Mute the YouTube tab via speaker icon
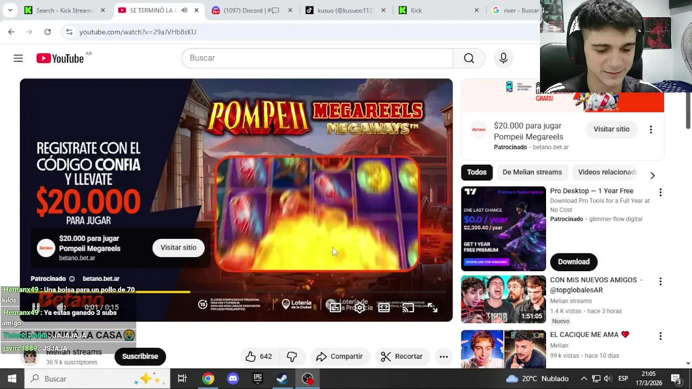The width and height of the screenshot is (692, 389). [184, 10]
